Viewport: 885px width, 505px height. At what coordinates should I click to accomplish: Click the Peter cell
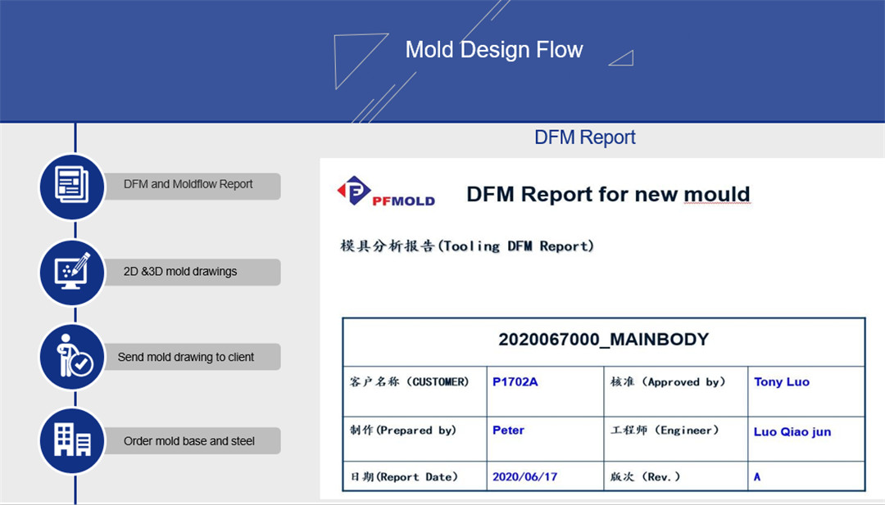click(545, 439)
